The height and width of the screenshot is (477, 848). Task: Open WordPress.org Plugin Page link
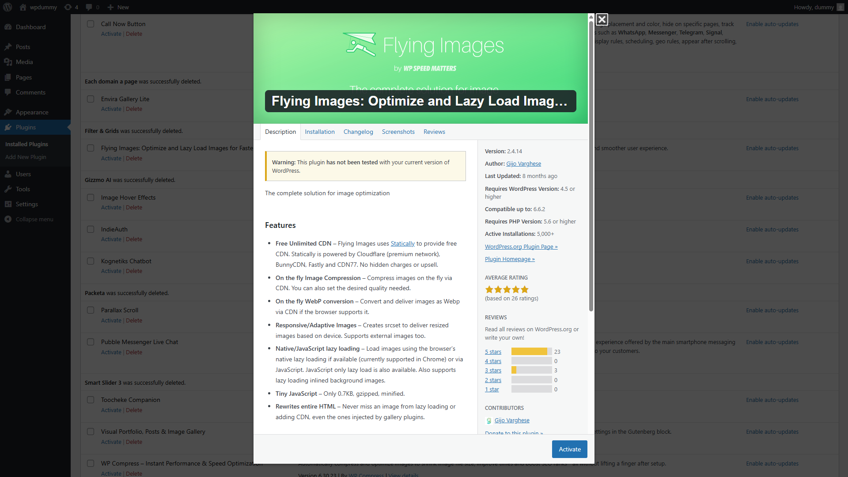pos(521,246)
